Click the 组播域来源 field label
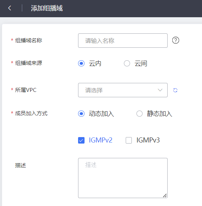The height and width of the screenshot is (206, 202). pyautogui.click(x=29, y=63)
